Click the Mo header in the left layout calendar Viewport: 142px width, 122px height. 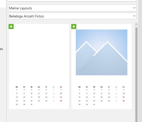(17, 87)
